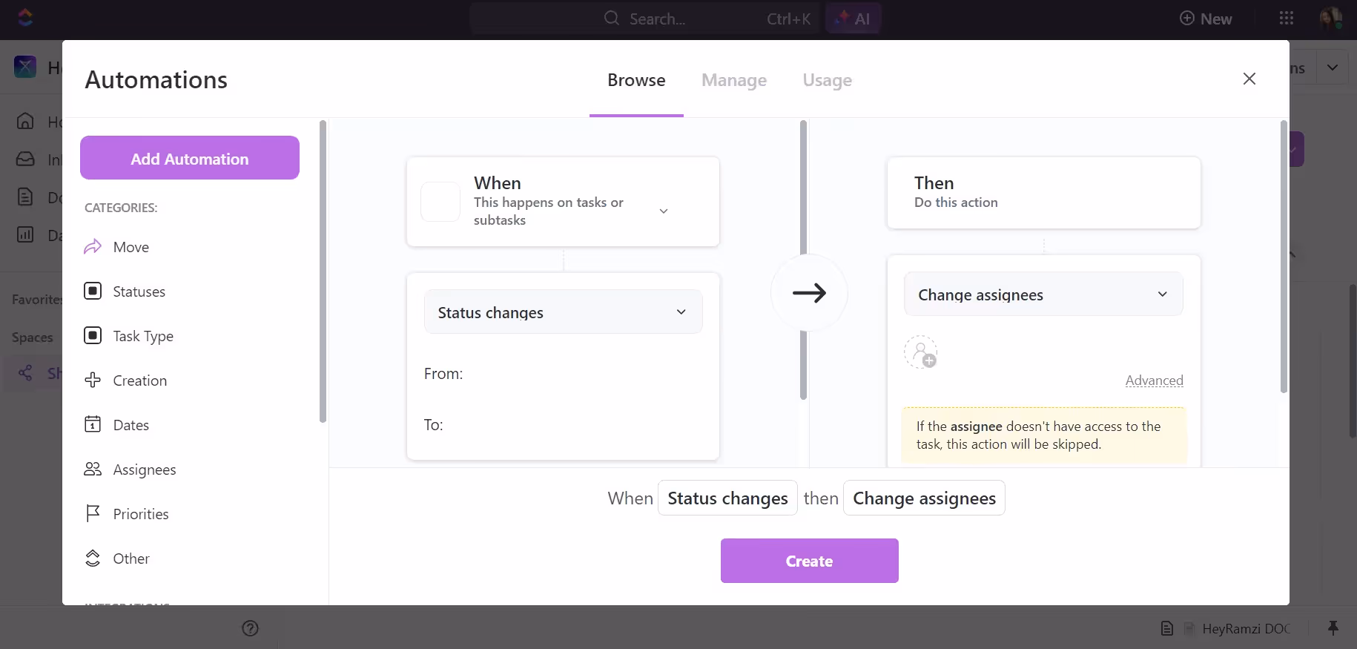Viewport: 1357px width, 649px height.
Task: Open the Change assignees action dropdown
Action: point(1043,294)
